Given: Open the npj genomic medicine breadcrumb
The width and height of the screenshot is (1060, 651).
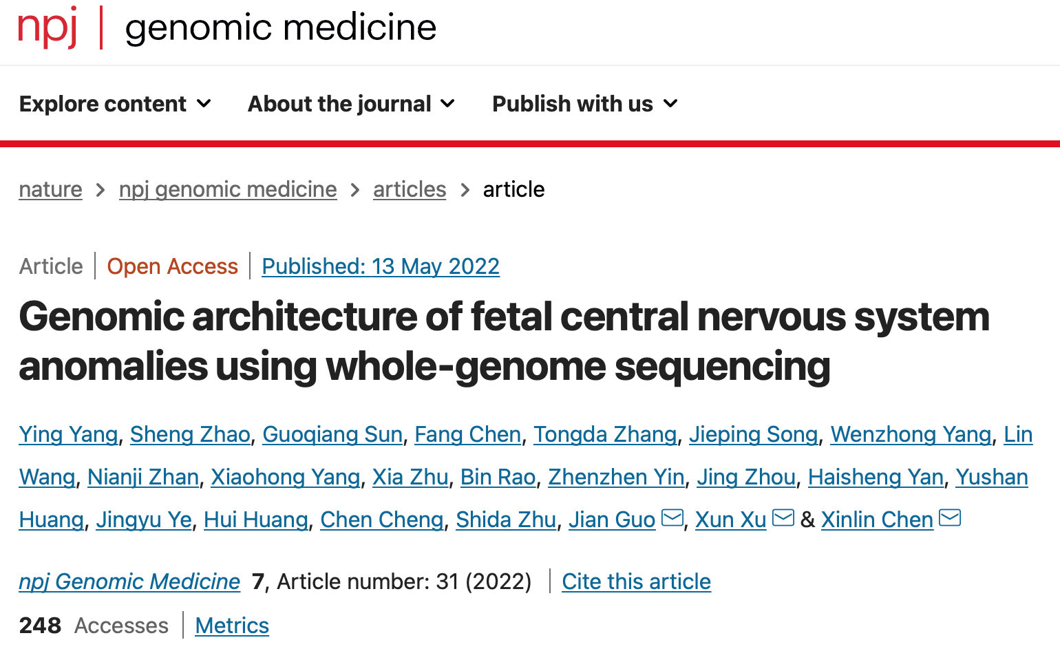Looking at the screenshot, I should pos(228,189).
